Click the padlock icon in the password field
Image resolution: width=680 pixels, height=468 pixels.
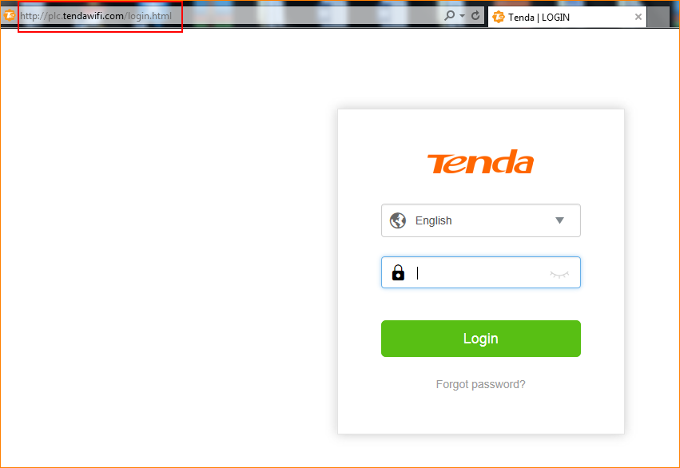tap(398, 272)
